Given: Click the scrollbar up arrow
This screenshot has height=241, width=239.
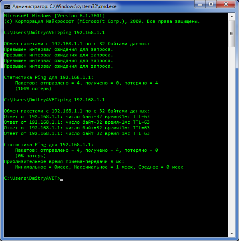Looking at the screenshot, I should [232, 16].
